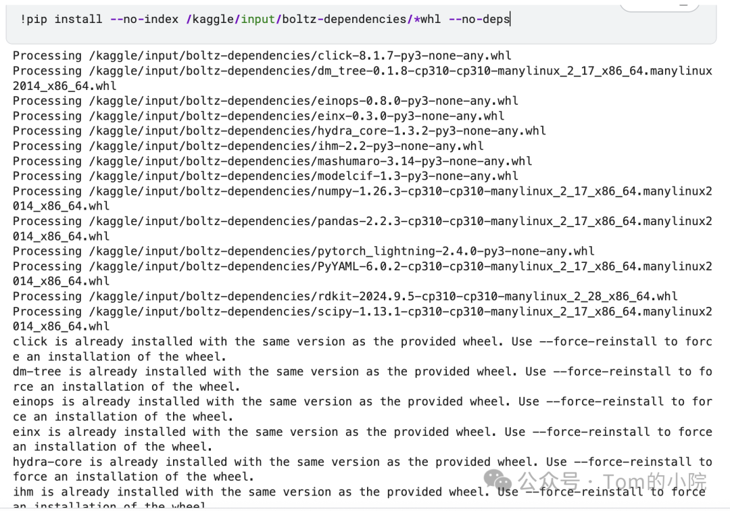
Task: Click the ihm-2.2 wheel processing line
Action: [248, 146]
